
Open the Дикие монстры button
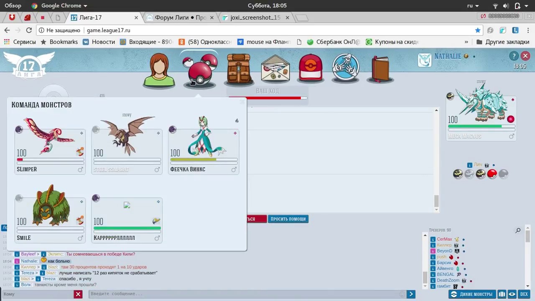[472, 294]
